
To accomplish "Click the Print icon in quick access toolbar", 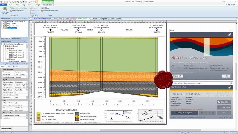I will tap(24, 2).
